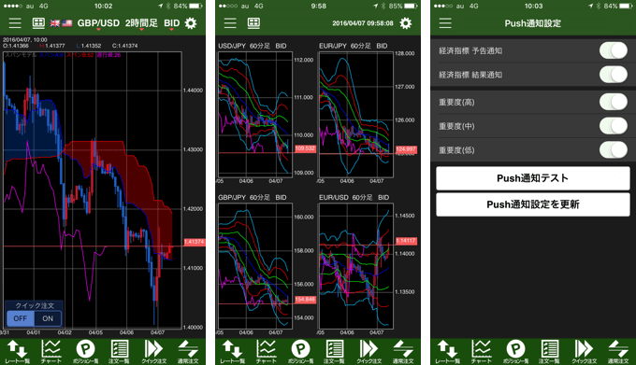Image resolution: width=636 pixels, height=365 pixels.
Task: Tap the UK/US flag pair icon
Action: click(x=61, y=23)
